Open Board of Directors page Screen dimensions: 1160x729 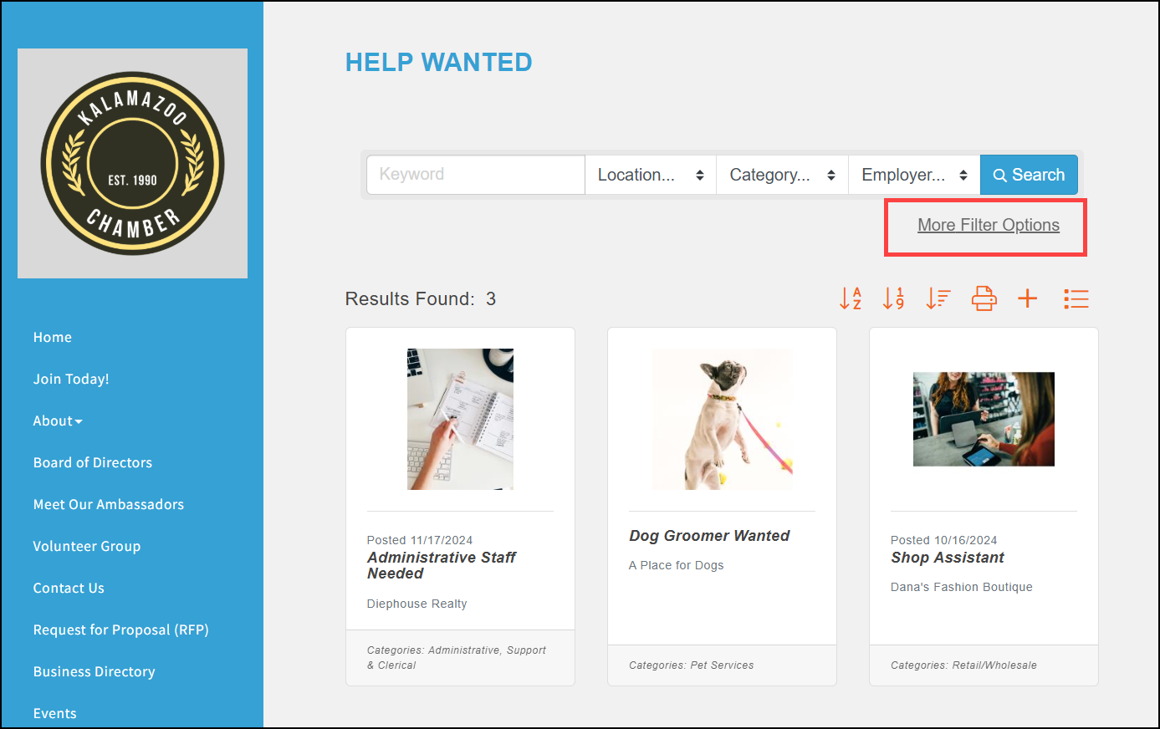coord(93,463)
